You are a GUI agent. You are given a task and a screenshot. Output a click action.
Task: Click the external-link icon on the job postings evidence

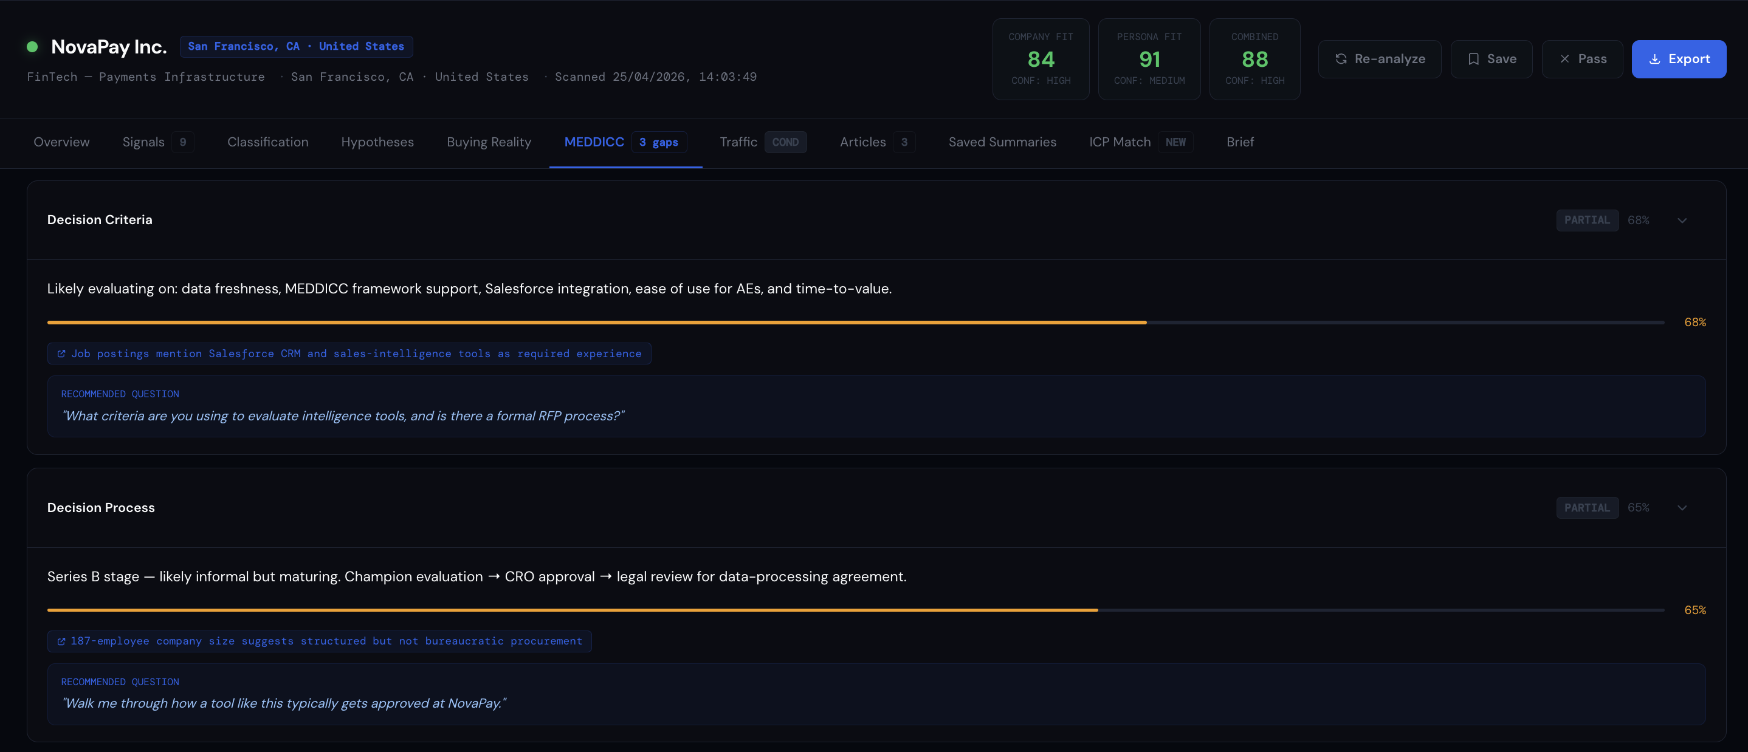[x=61, y=354]
